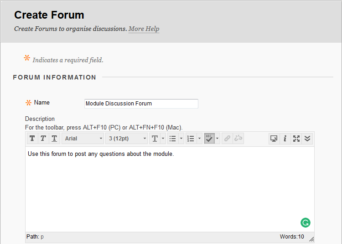Open the editor preview
Screen dimensions: 342x244
click(x=274, y=139)
